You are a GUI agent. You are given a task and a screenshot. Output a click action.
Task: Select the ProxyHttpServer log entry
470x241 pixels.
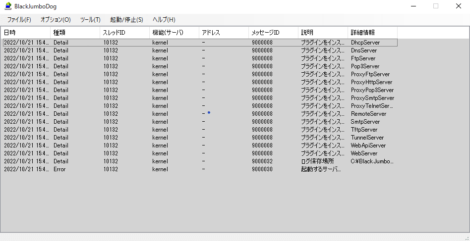(200, 82)
